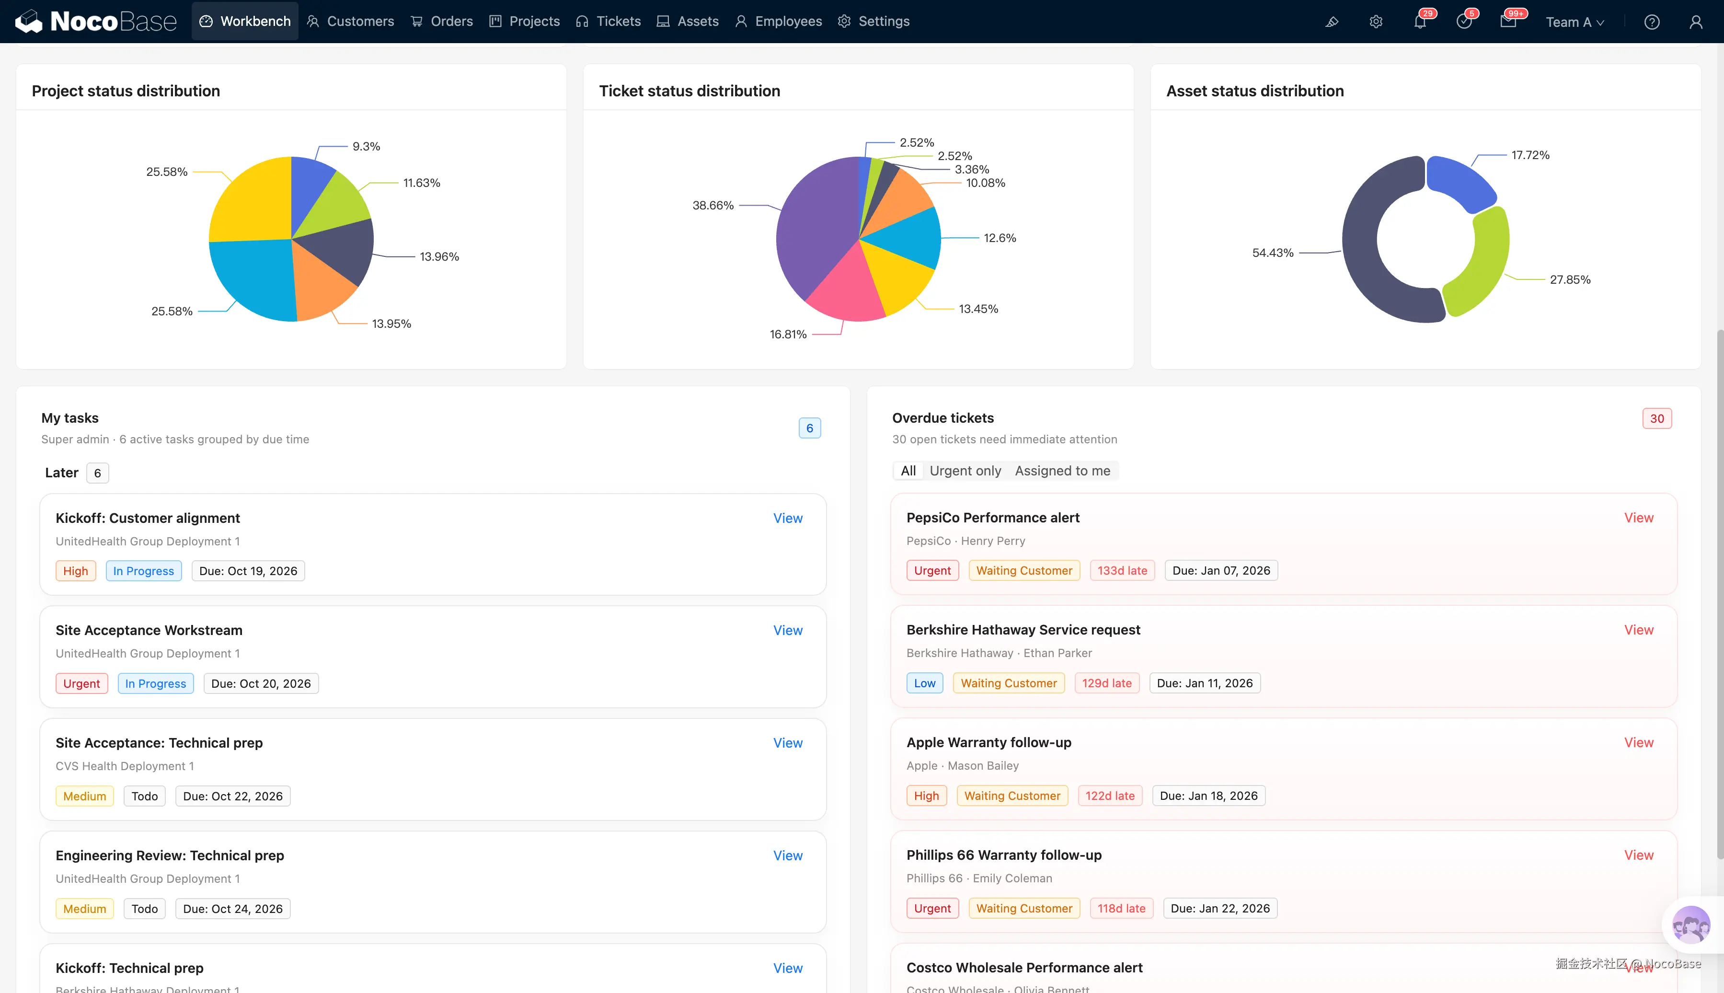The image size is (1724, 993).
Task: Click the Todo tag on Engineering Review task
Action: [x=145, y=909]
